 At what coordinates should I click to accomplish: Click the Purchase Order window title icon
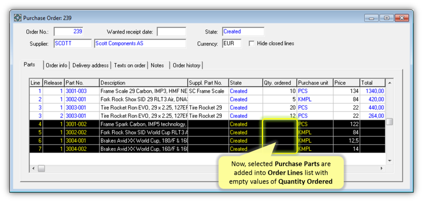pos(18,18)
